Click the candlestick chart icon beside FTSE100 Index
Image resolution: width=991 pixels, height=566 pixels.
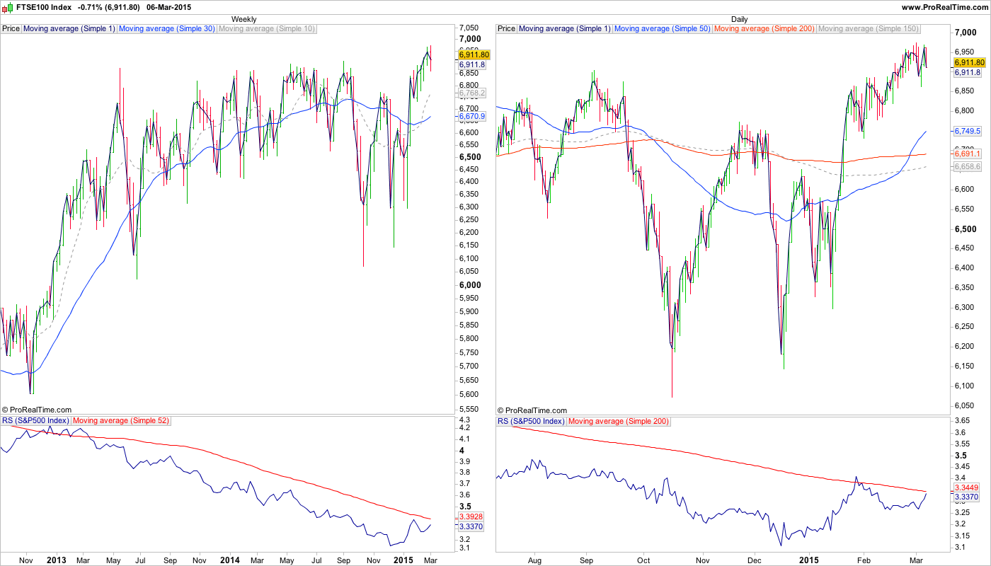point(8,6)
